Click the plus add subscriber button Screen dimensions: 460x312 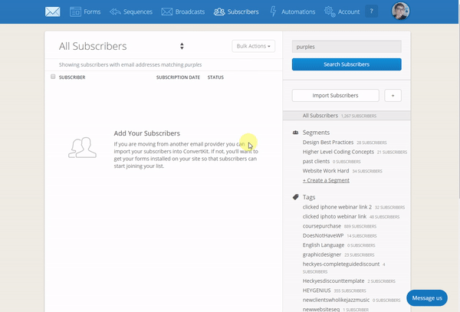tap(393, 95)
